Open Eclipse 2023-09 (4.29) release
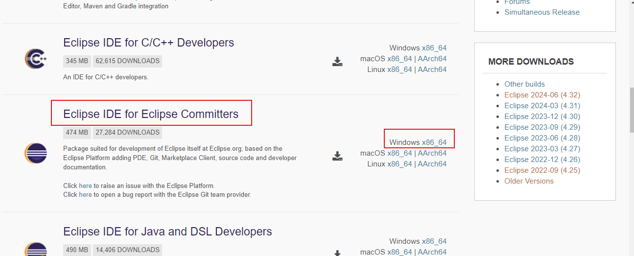The image size is (634, 256). (542, 127)
